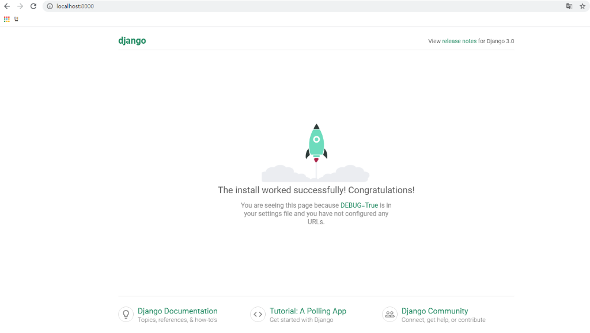Image resolution: width=590 pixels, height=333 pixels.
Task: Click the people community icon
Action: coord(390,314)
